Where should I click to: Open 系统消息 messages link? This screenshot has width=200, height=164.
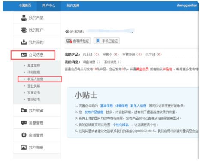pos(113,62)
